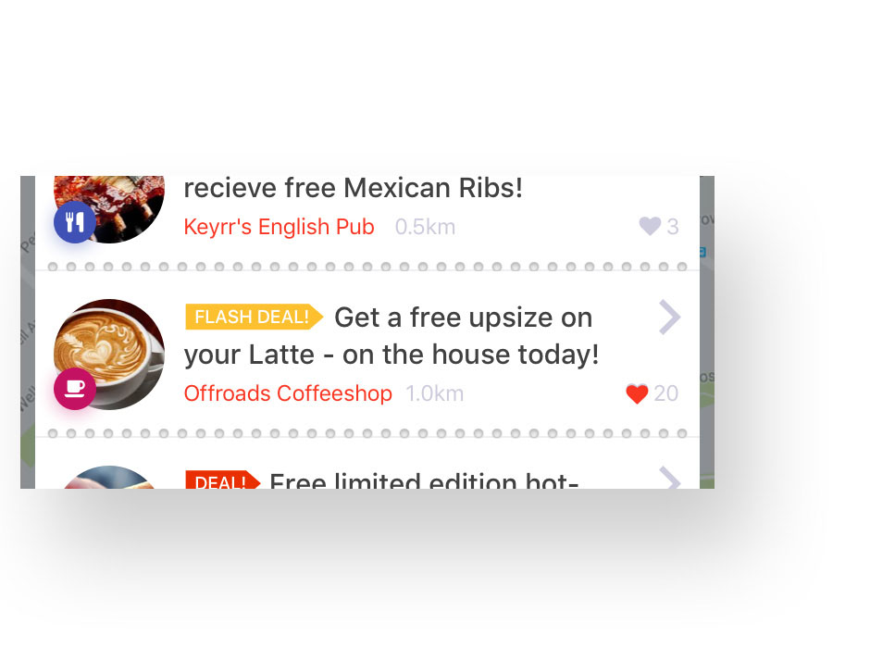Click the red DEAL! tag
This screenshot has width=870, height=648.
(222, 480)
